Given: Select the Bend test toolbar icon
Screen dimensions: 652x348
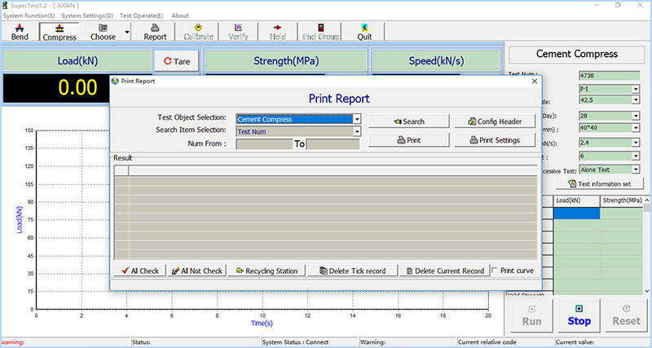Looking at the screenshot, I should pos(19,32).
